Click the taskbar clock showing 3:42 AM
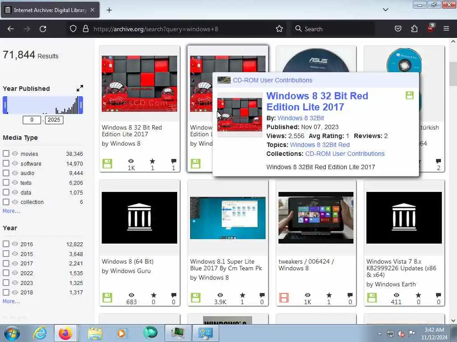This screenshot has width=457, height=342. point(434,334)
